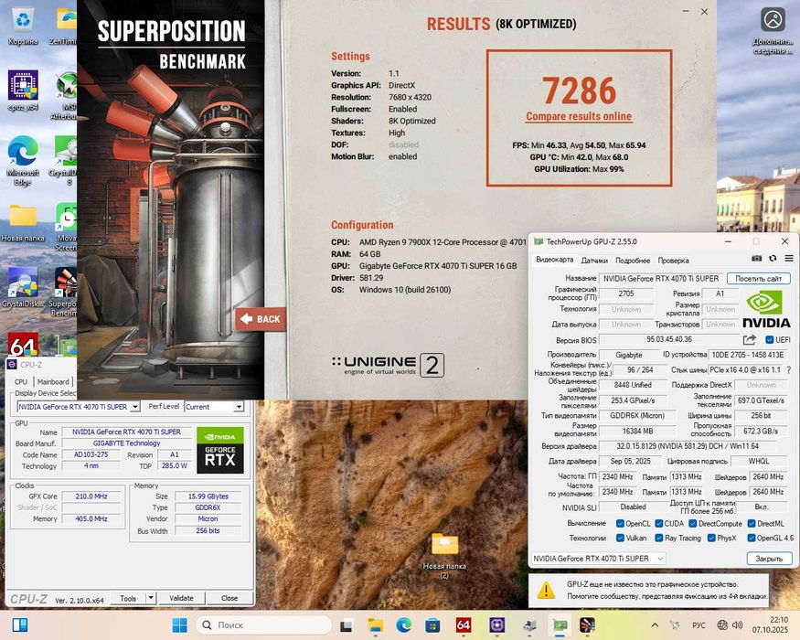
Task: Click the Validate button in CPU-Z
Action: (181, 598)
